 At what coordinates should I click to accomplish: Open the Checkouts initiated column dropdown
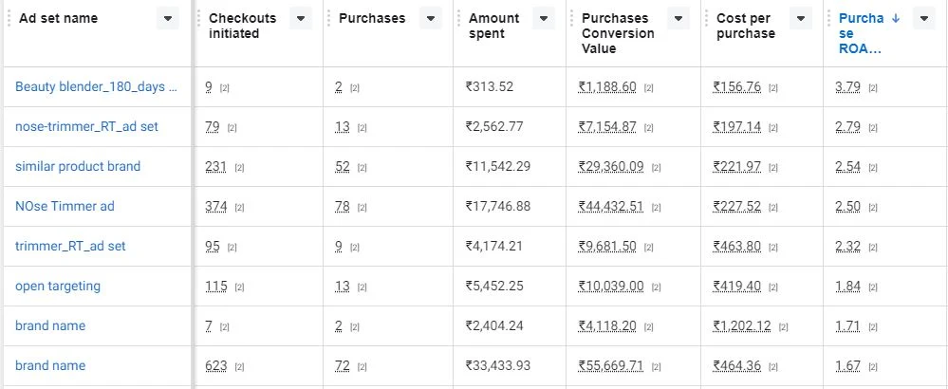click(301, 18)
